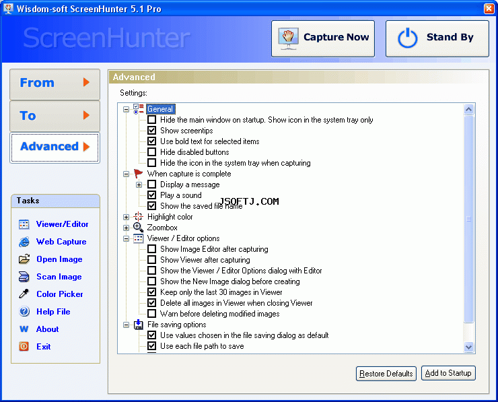This screenshot has height=402, width=498.
Task: Click the About W icon
Action: [x=24, y=329]
